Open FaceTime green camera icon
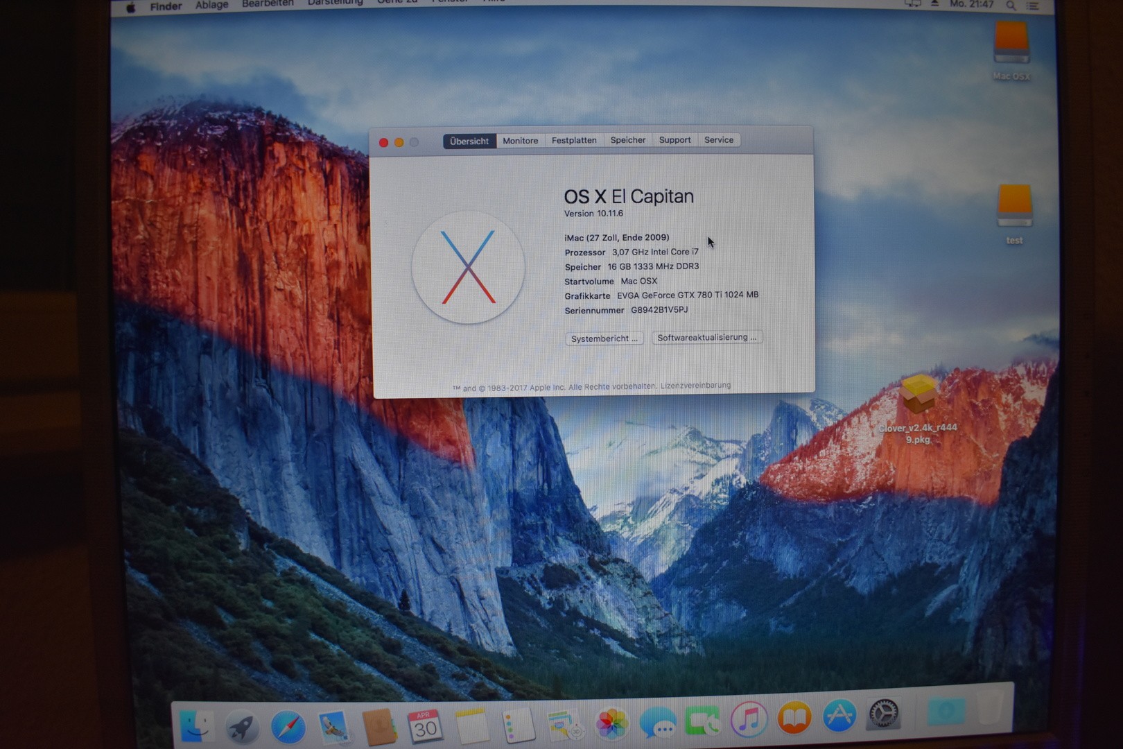This screenshot has width=1123, height=749. (x=703, y=721)
